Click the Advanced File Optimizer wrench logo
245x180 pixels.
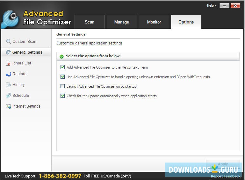(10, 19)
